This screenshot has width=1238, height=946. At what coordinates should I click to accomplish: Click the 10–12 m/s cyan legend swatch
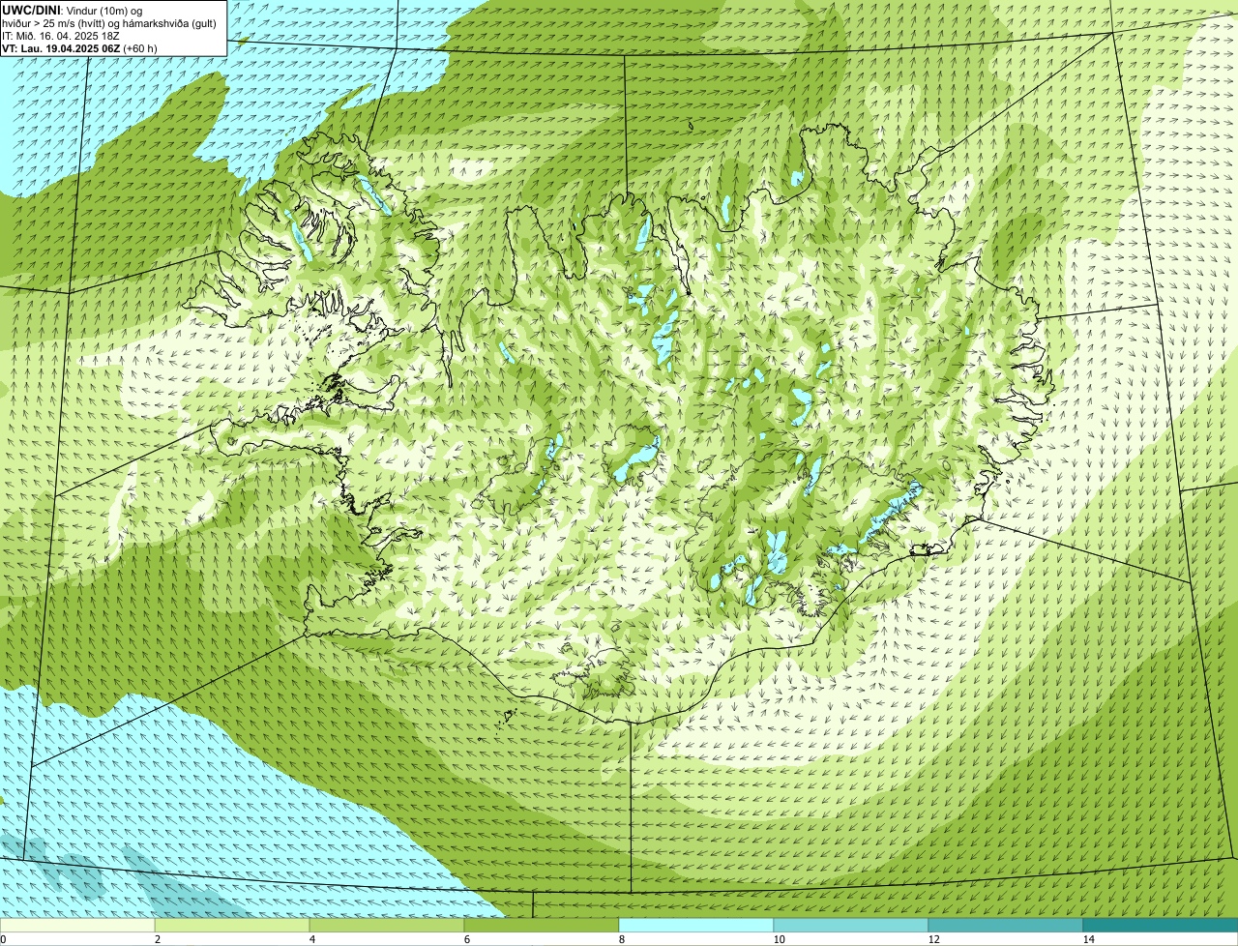(851, 925)
